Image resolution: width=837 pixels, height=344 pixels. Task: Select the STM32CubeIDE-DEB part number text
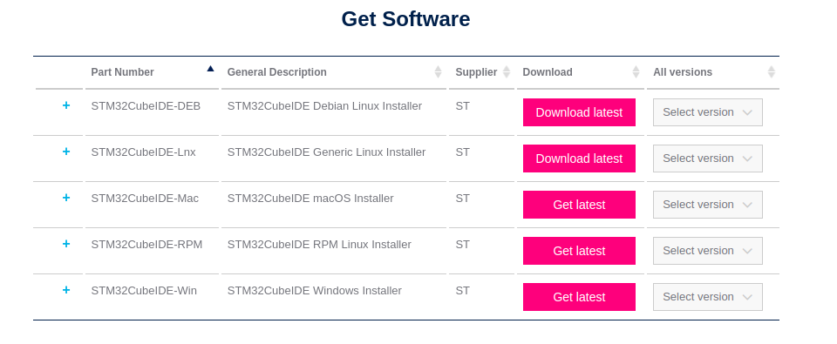tap(146, 106)
